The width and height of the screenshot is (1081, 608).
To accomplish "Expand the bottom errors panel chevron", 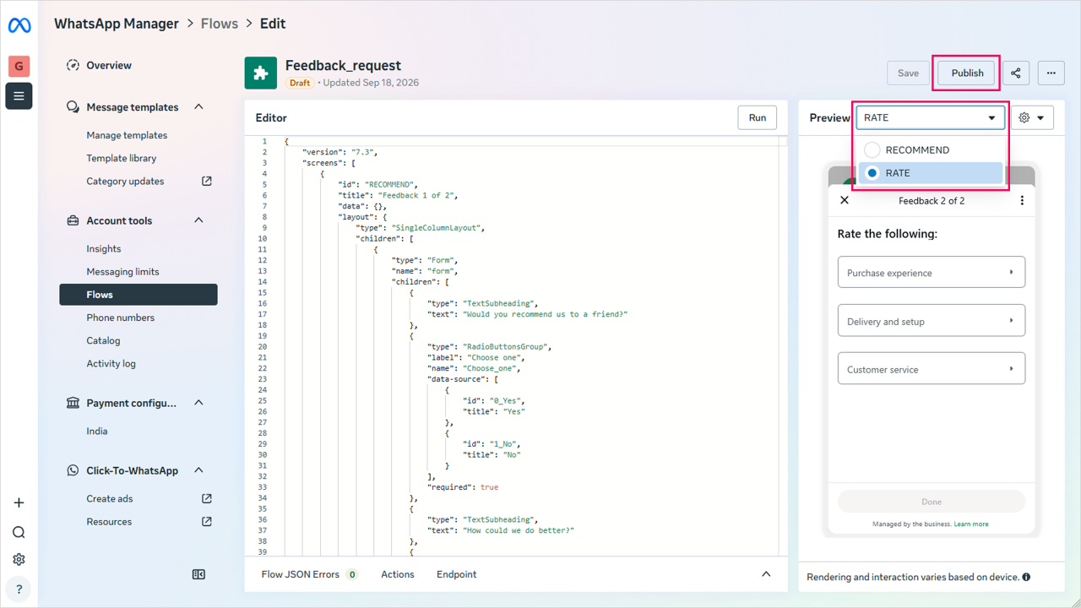I will coord(766,574).
